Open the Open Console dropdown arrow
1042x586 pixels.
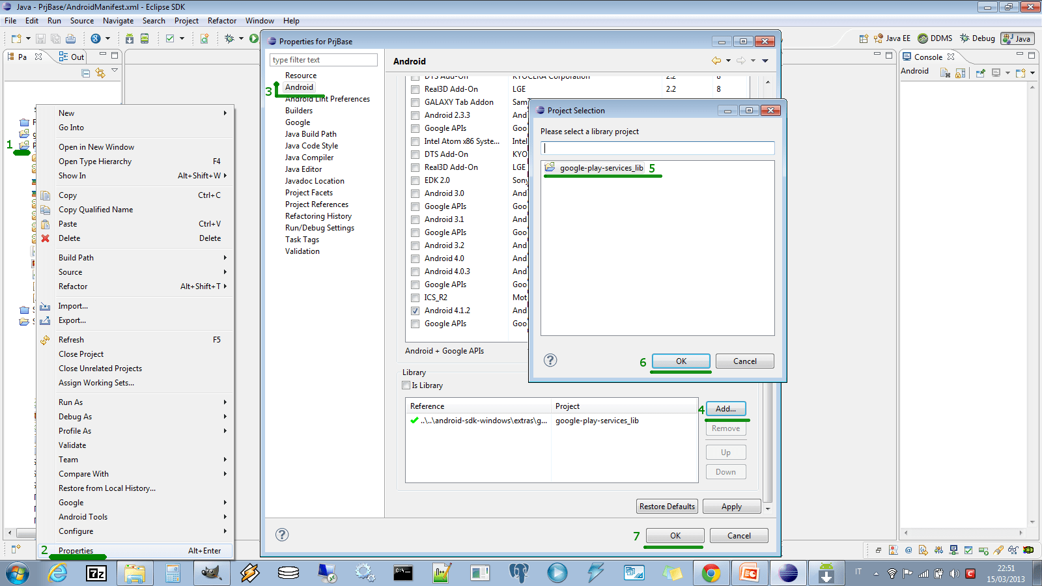click(1032, 73)
